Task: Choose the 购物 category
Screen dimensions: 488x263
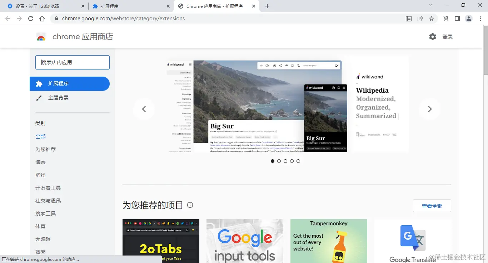Action: 40,175
